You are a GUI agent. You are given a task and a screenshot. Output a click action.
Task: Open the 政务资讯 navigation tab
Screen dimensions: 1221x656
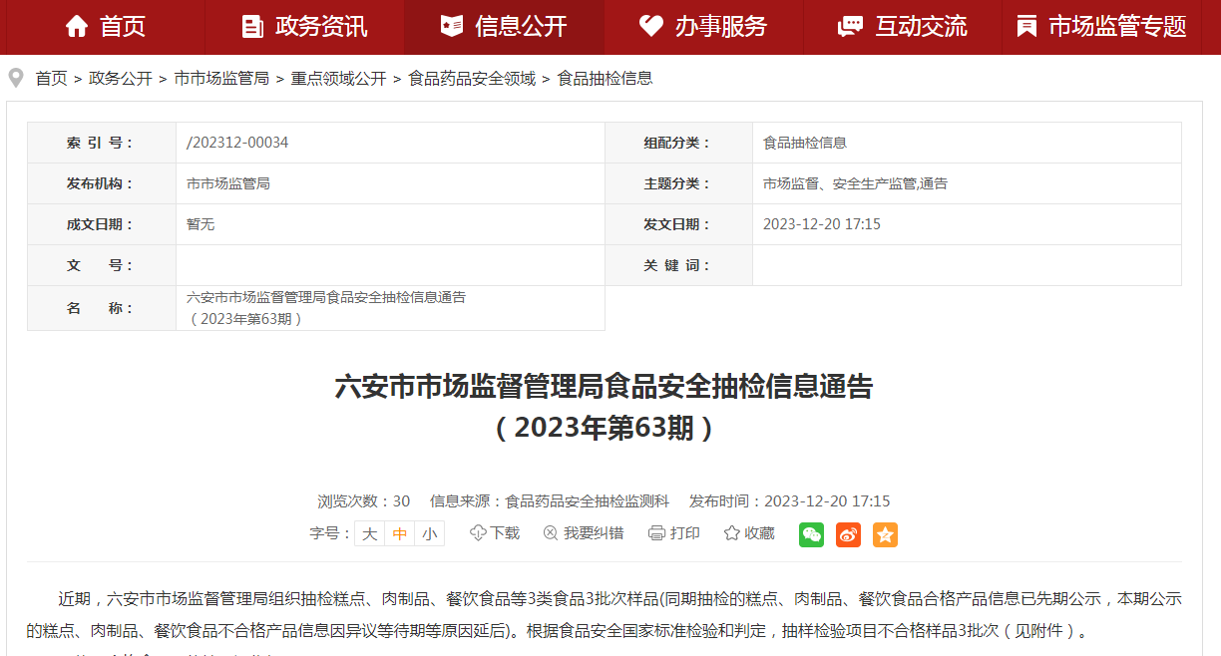[304, 27]
